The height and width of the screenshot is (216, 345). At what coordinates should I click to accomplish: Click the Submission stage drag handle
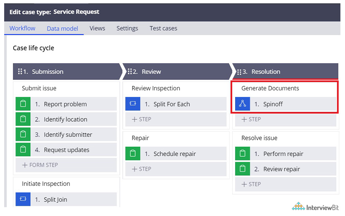pyautogui.click(x=20, y=72)
